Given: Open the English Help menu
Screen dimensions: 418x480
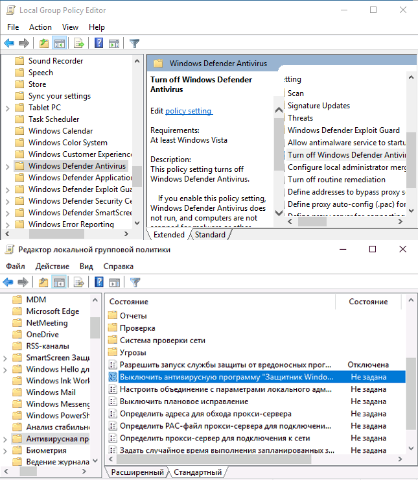Looking at the screenshot, I should click(x=97, y=27).
